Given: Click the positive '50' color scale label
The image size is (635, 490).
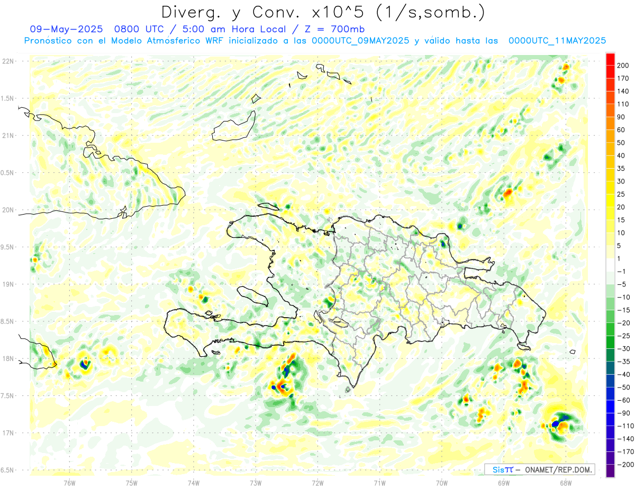Looking at the screenshot, I should point(622,143).
